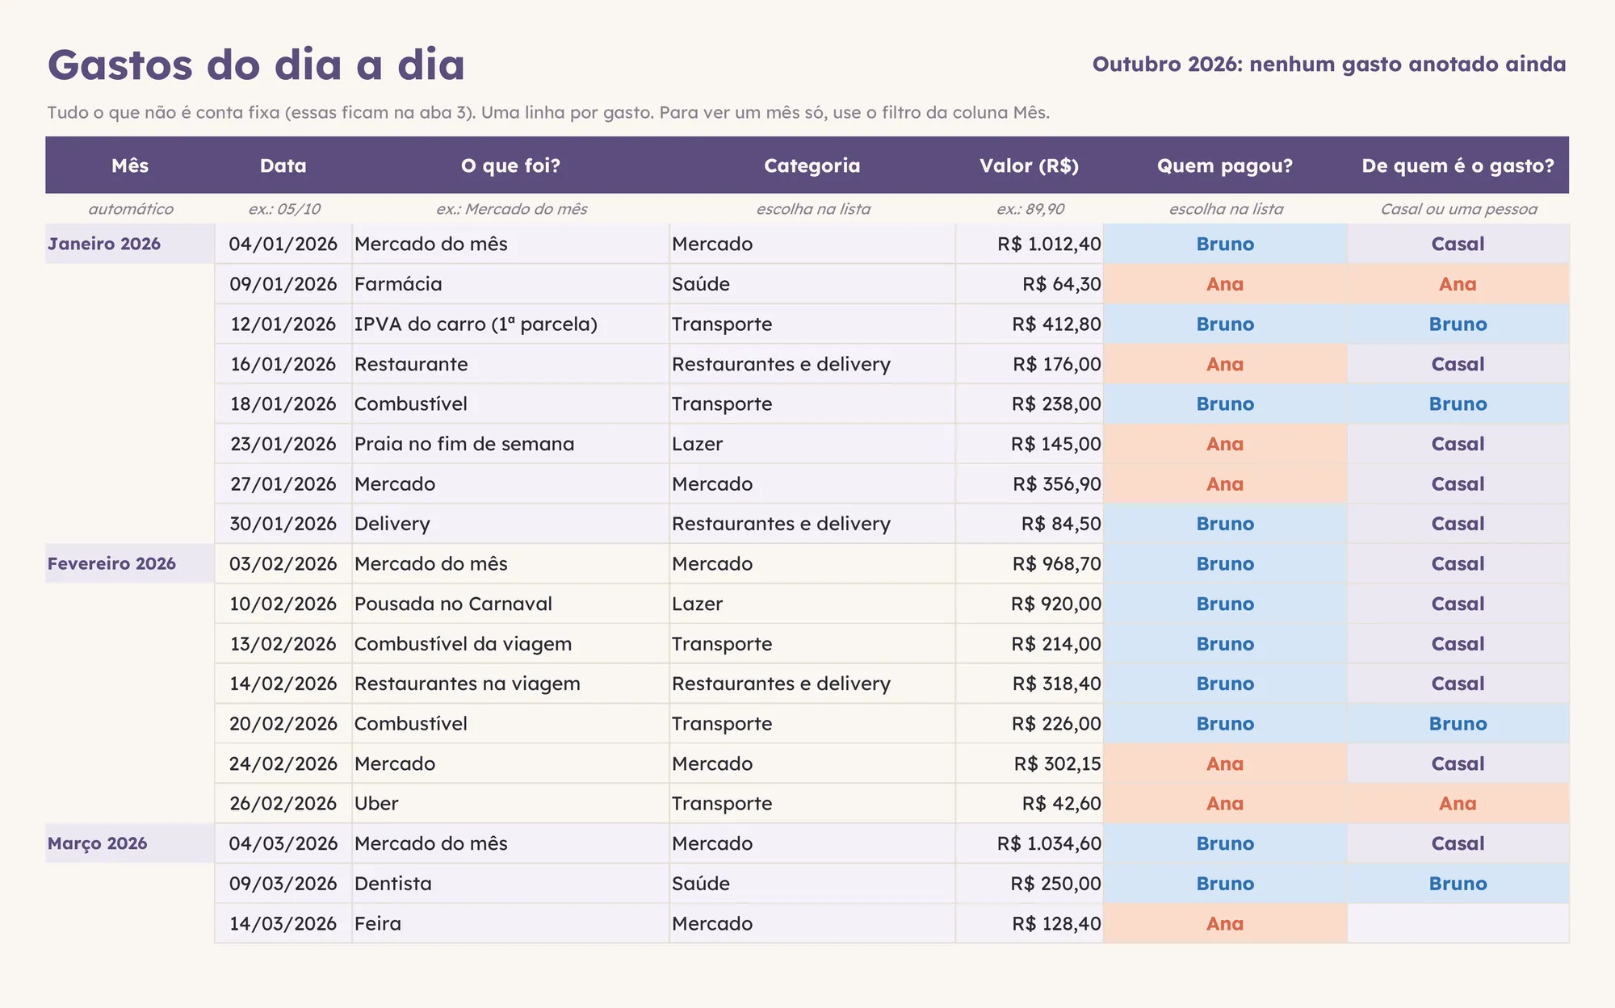Select the "Ana" owner cell in Uber row

pos(1458,803)
